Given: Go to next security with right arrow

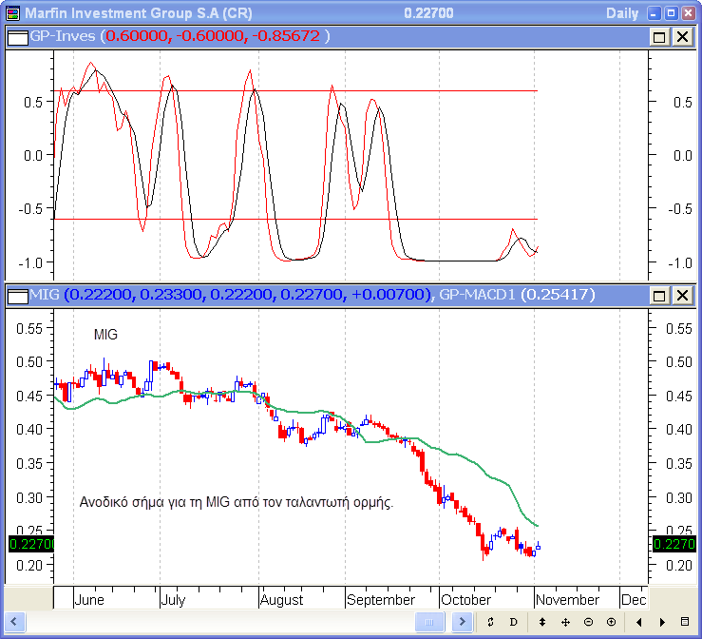Looking at the screenshot, I should point(661,622).
